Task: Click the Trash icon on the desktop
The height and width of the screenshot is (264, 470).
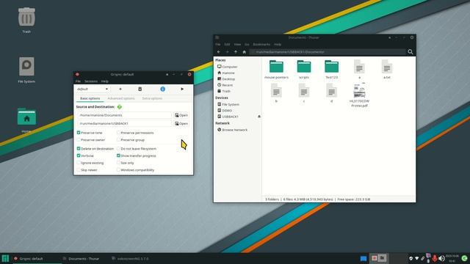Action: 26,17
